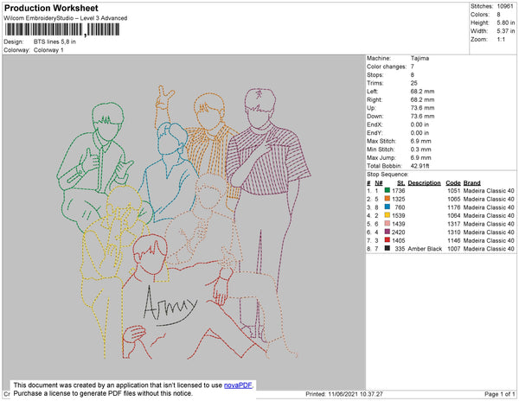Click the barcode under the worksheet title
The width and height of the screenshot is (519, 401).
[62, 29]
